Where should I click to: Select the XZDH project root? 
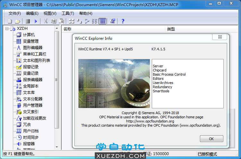click(22, 29)
